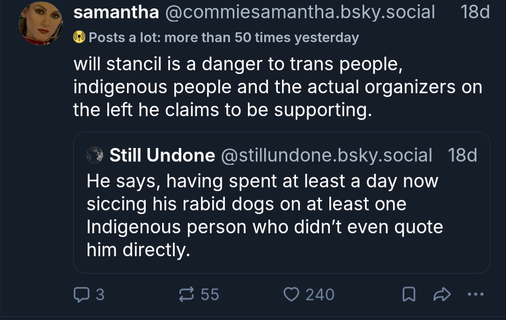Click the 18d timestamp in quoted post
This screenshot has height=320, width=506.
[x=462, y=155]
